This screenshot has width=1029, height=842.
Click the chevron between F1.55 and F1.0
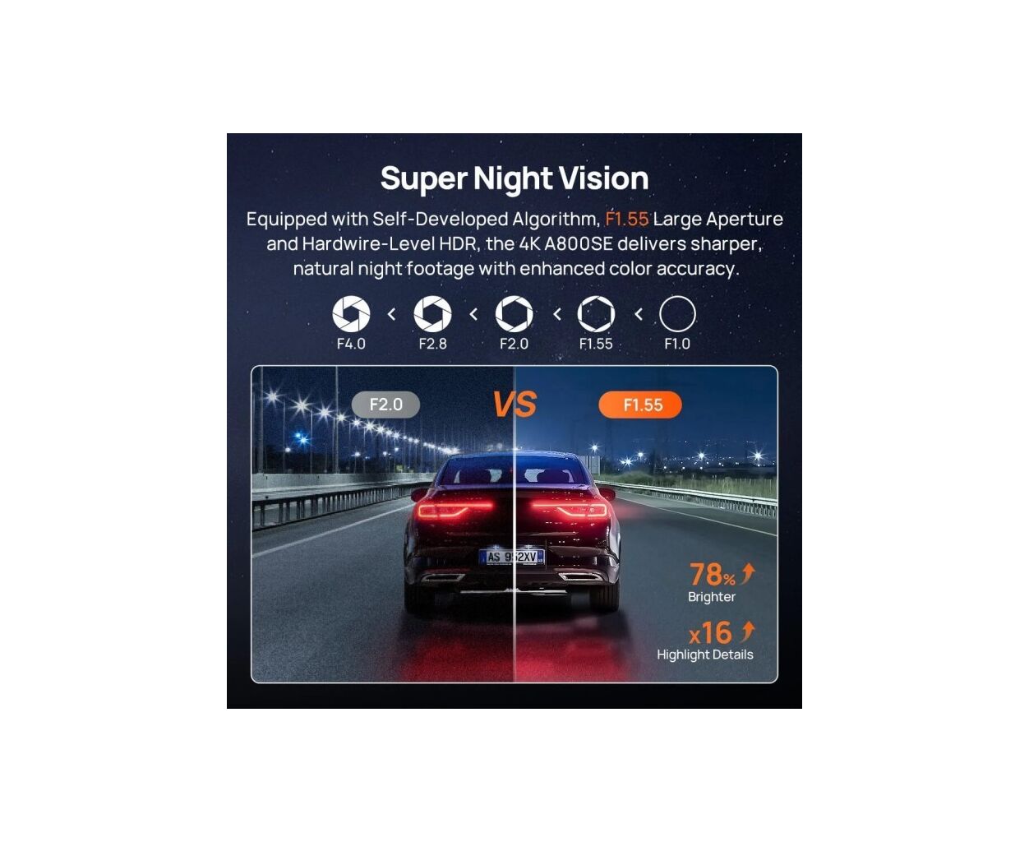pyautogui.click(x=638, y=314)
